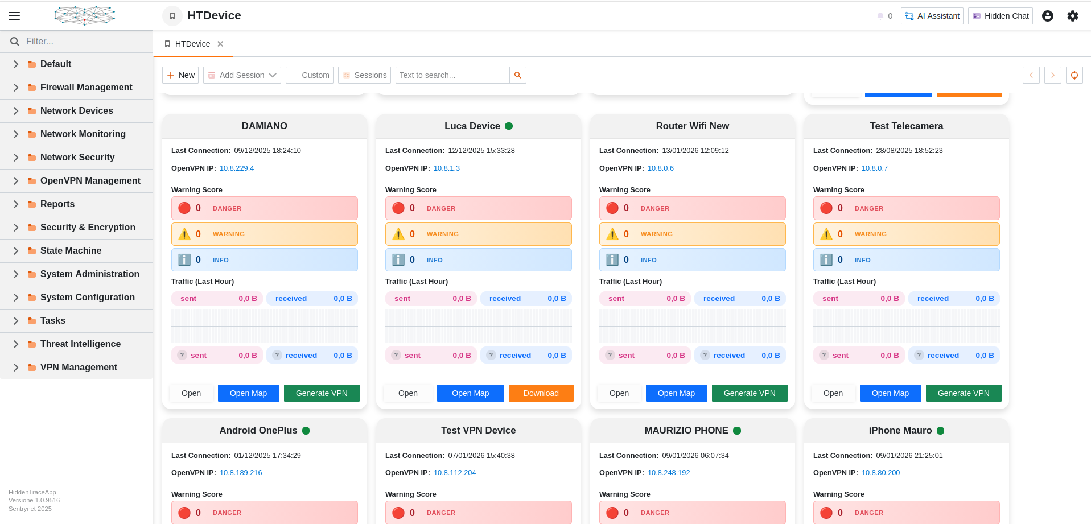Click the search magnifier button
Image resolution: width=1091 pixels, height=524 pixels.
point(518,75)
